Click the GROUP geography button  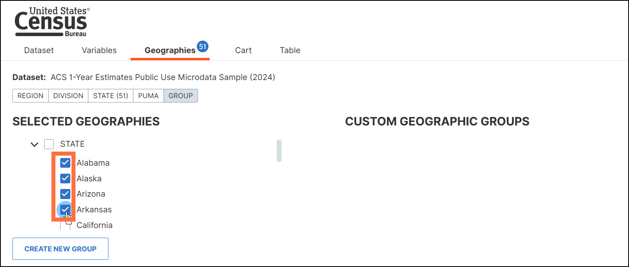[x=181, y=96]
